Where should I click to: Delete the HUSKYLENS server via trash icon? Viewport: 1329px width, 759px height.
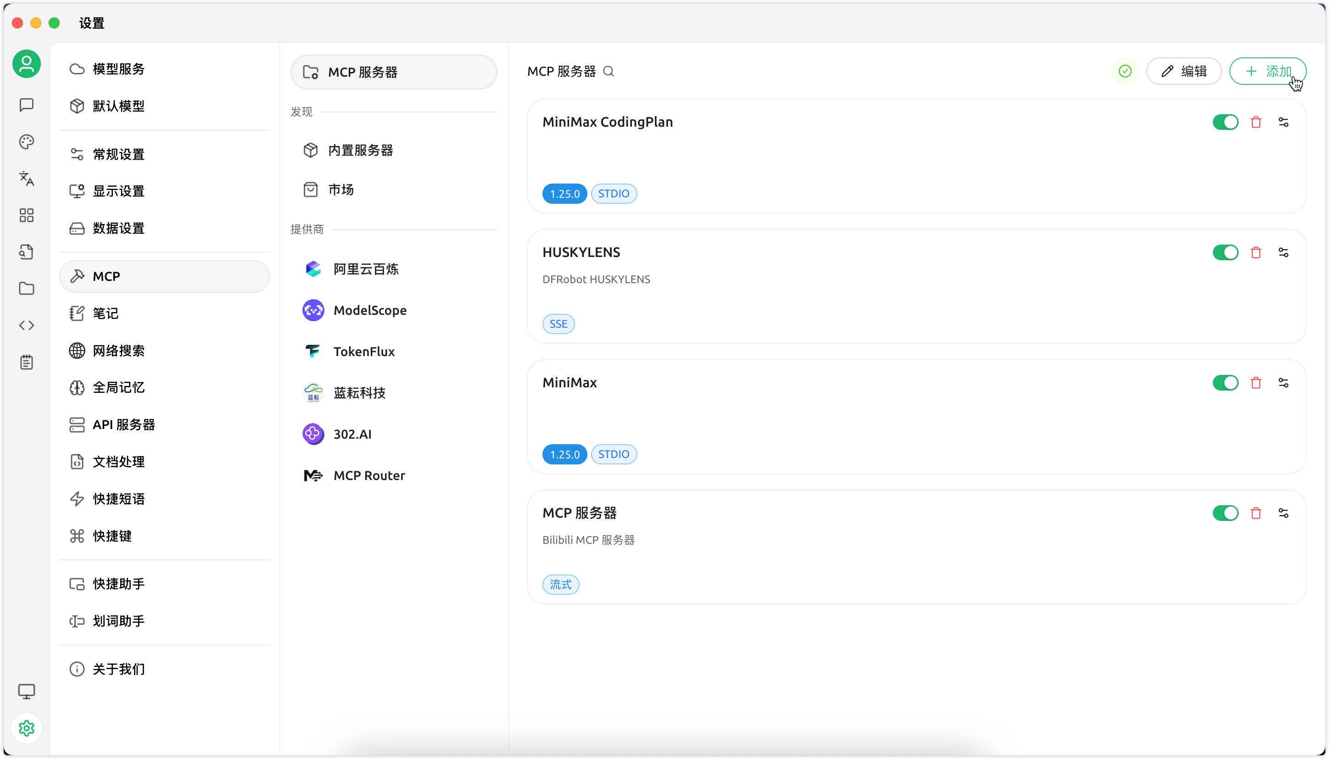pyautogui.click(x=1256, y=252)
